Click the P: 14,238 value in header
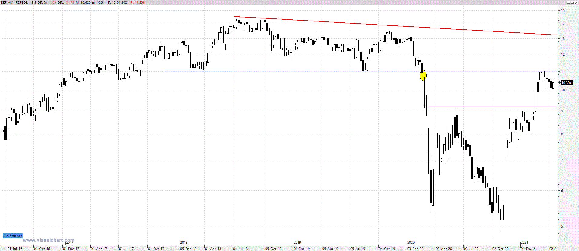Image resolution: width=579 pixels, height=251 pixels. (137, 2)
